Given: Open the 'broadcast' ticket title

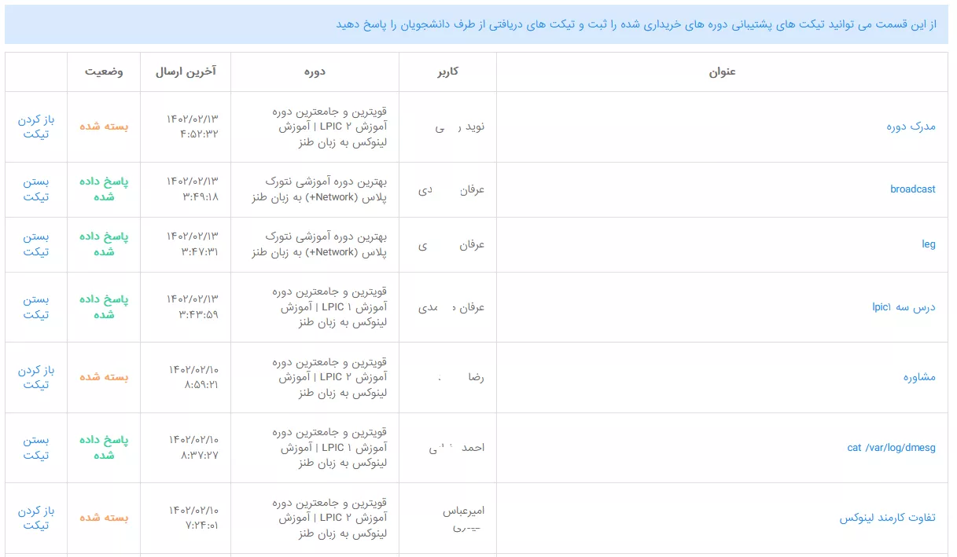Looking at the screenshot, I should pos(912,189).
